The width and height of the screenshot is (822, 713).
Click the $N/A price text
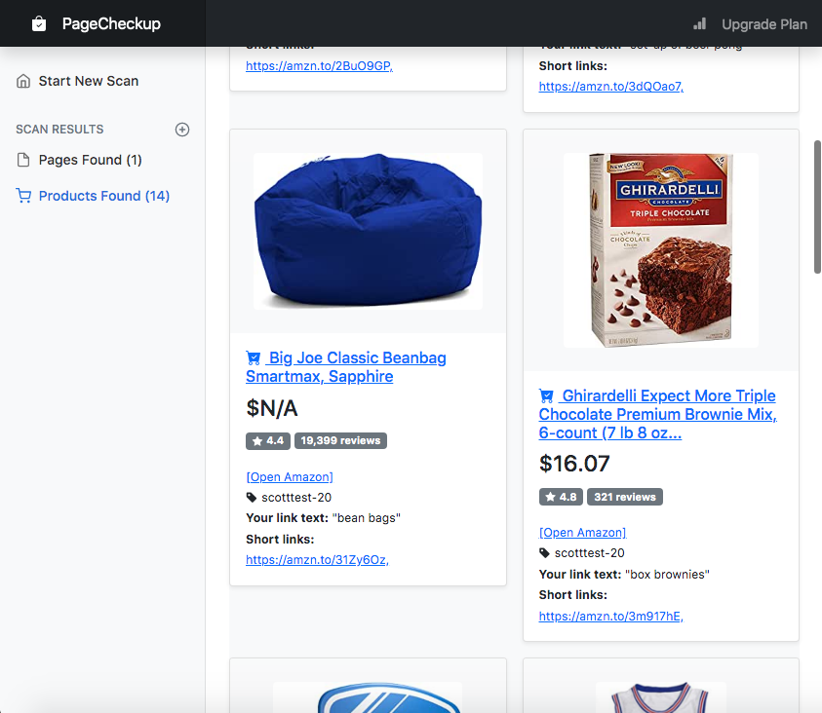tap(272, 408)
